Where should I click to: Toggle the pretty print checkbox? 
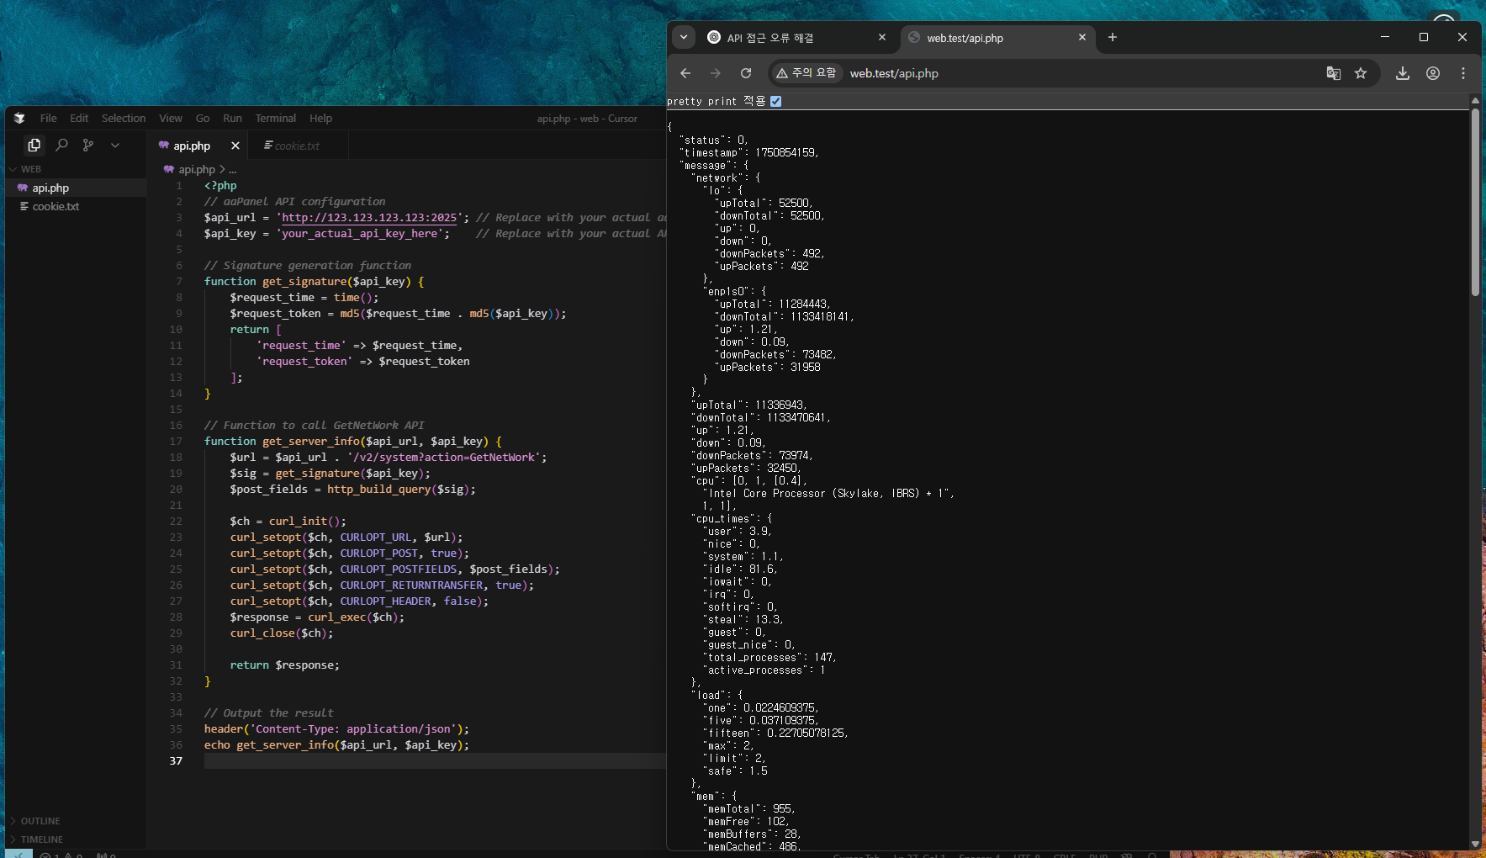coord(776,101)
